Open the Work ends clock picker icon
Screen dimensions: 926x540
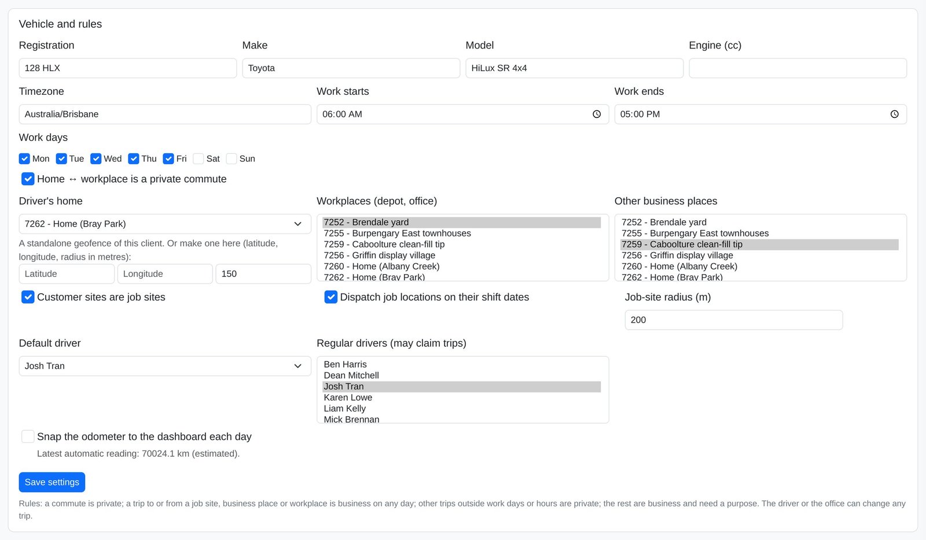coord(894,114)
